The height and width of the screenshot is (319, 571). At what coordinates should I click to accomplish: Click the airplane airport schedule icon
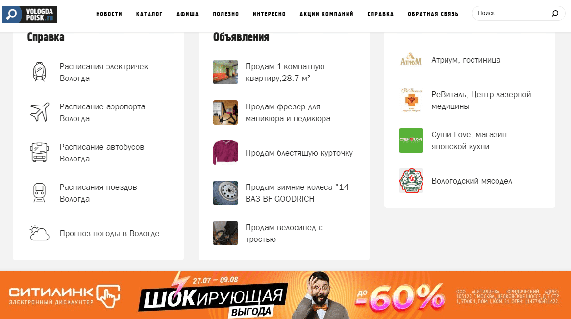(x=39, y=112)
